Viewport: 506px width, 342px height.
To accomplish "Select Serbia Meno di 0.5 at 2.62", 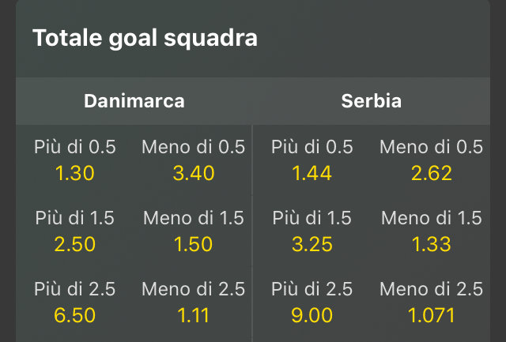I will click(x=431, y=160).
